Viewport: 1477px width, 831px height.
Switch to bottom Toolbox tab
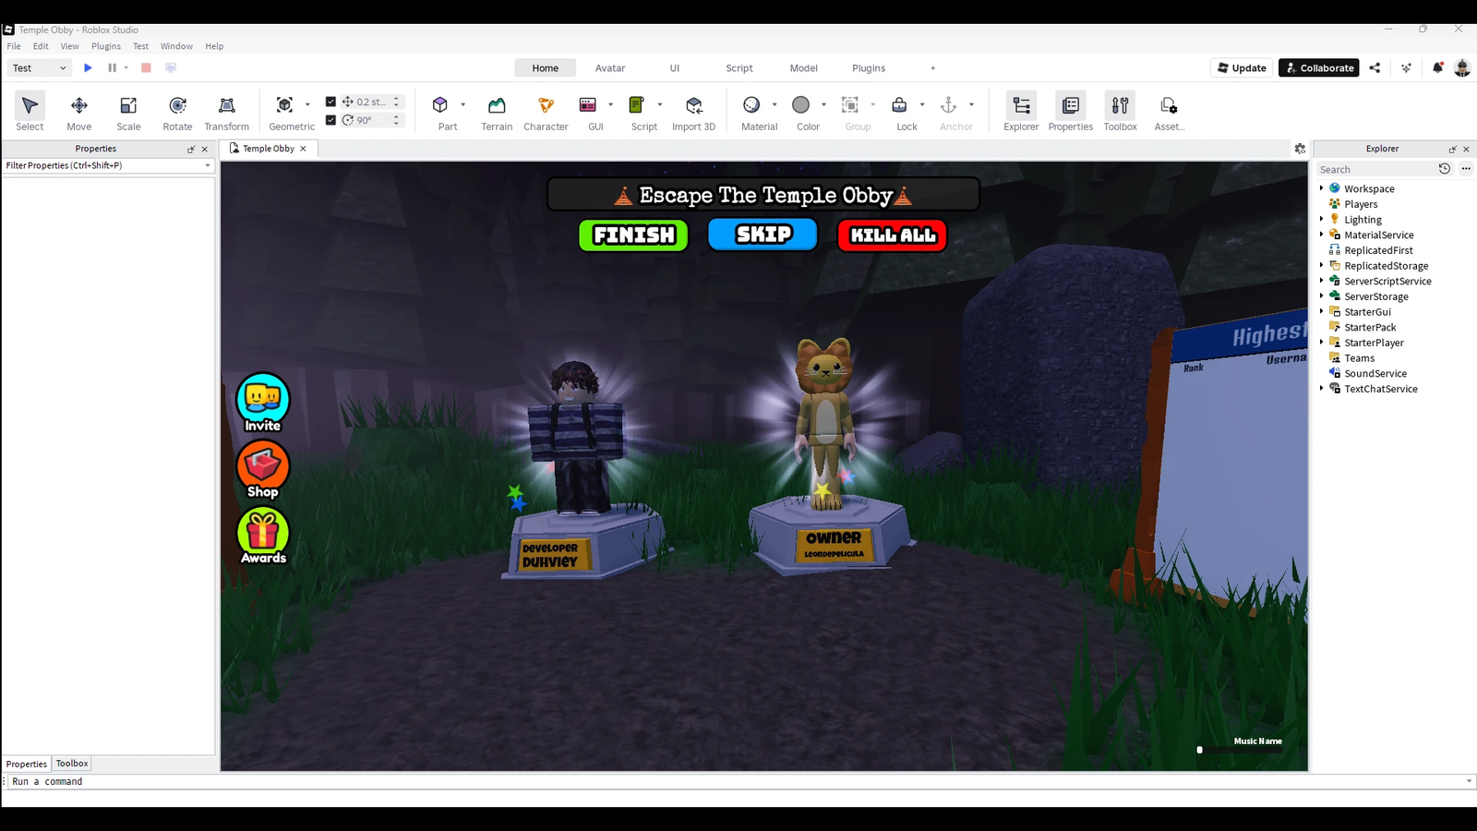[72, 764]
